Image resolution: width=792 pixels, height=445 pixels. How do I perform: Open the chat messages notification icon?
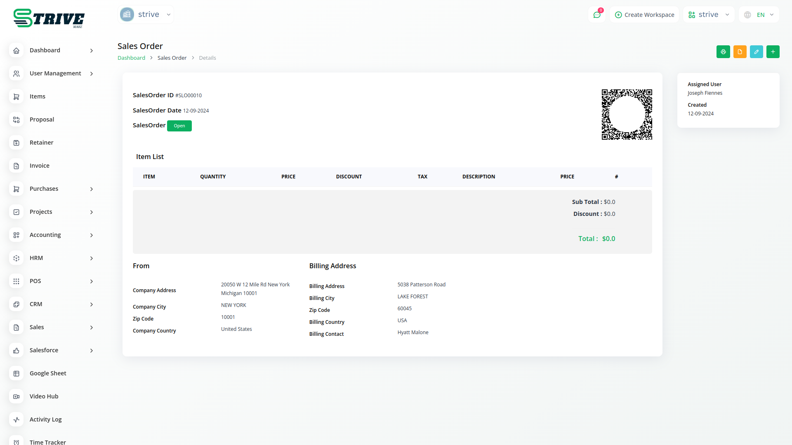tap(597, 15)
